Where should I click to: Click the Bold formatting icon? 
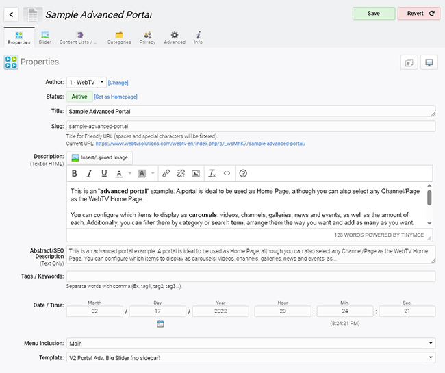(x=75, y=173)
